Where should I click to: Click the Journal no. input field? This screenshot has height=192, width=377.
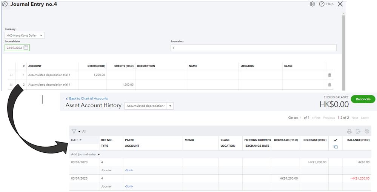(253, 48)
